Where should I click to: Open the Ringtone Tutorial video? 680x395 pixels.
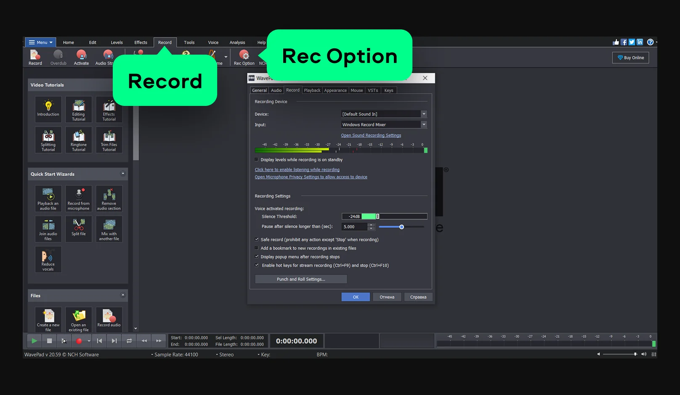click(79, 140)
